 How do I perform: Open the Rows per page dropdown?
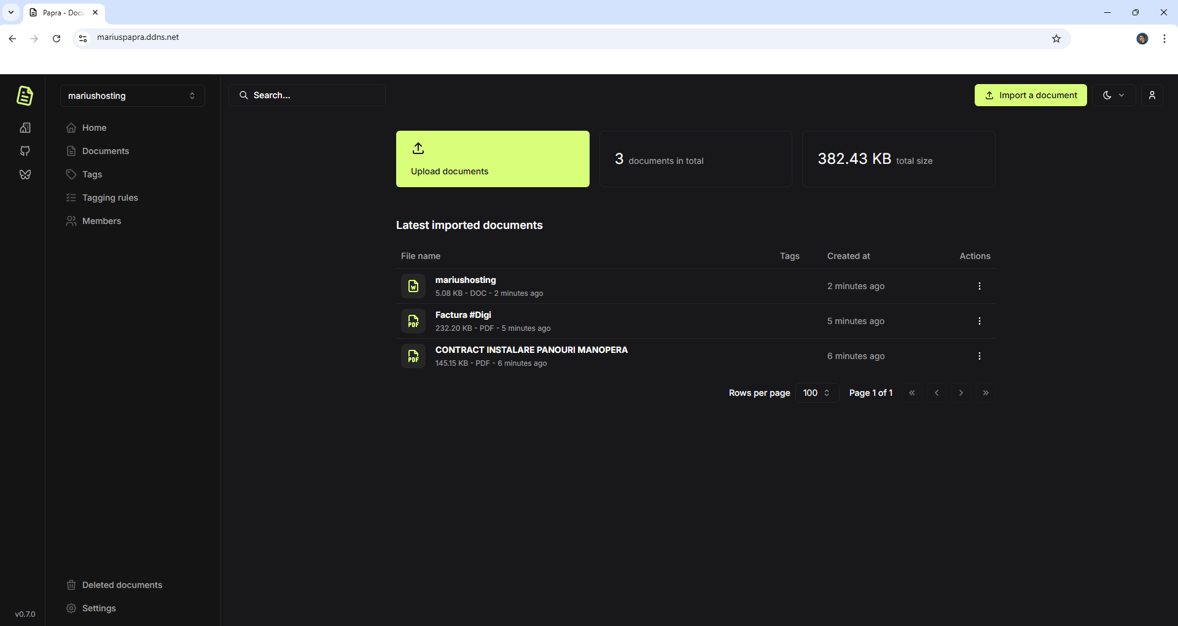816,393
